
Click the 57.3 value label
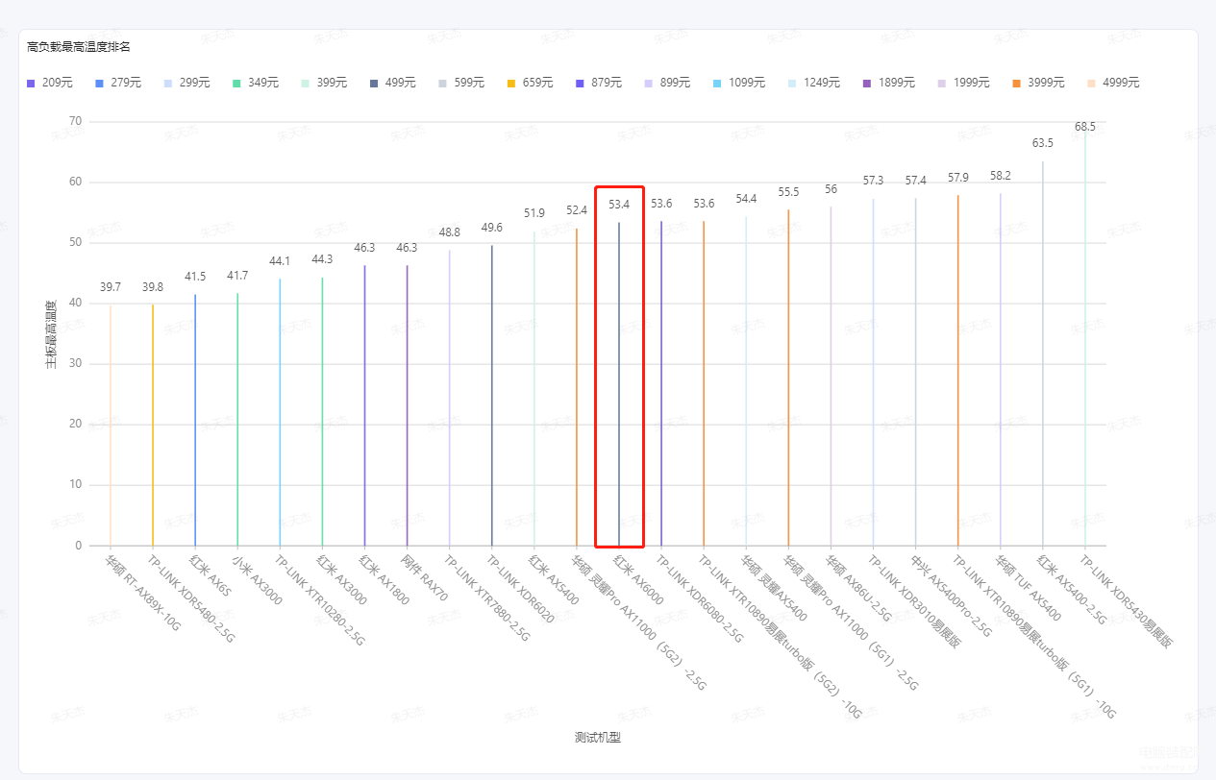point(873,181)
